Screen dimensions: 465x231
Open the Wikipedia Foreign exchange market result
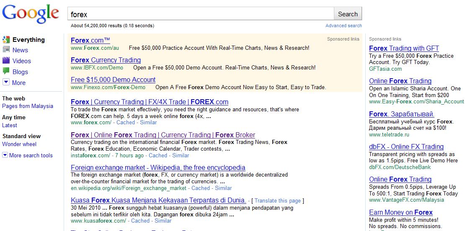click(158, 168)
